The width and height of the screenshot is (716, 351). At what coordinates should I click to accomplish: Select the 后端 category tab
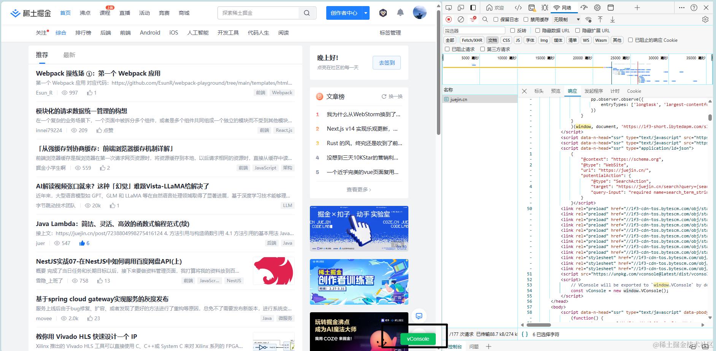106,33
